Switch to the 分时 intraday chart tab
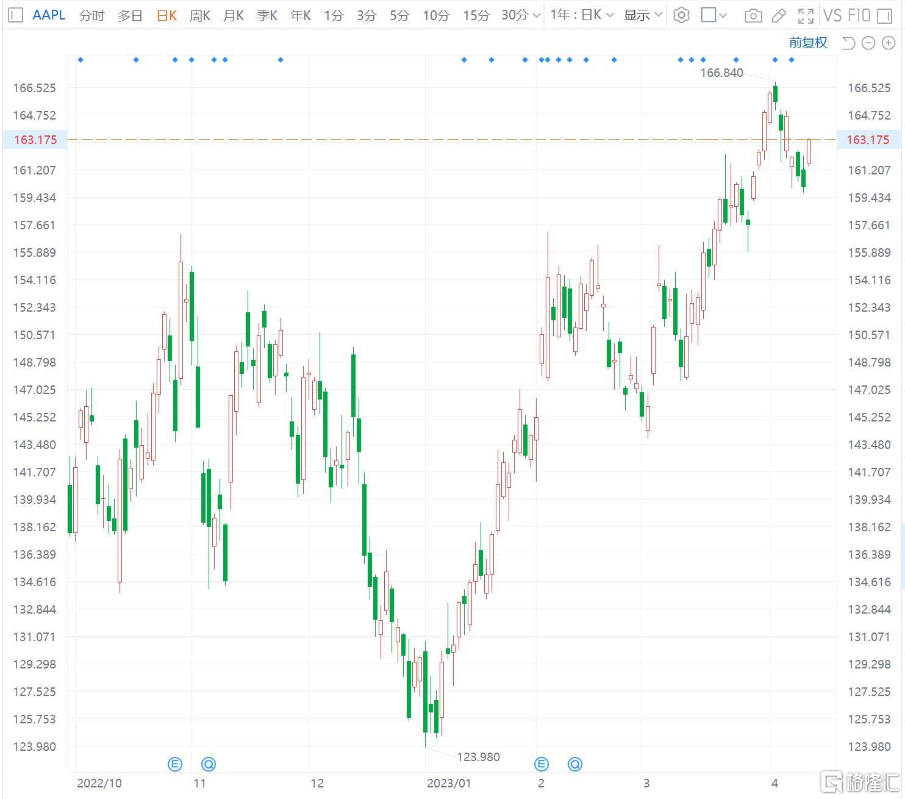 tap(91, 15)
